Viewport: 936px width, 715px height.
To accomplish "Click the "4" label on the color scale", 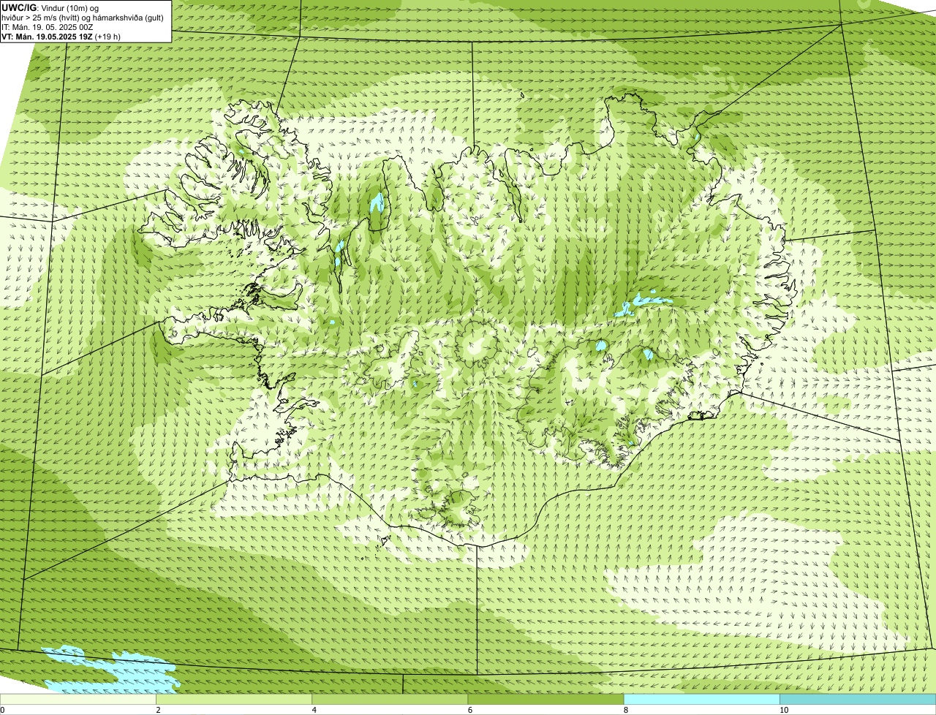I will [314, 710].
